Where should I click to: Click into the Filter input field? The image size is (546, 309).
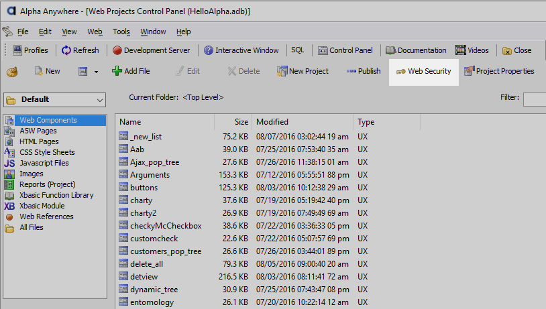[535, 99]
